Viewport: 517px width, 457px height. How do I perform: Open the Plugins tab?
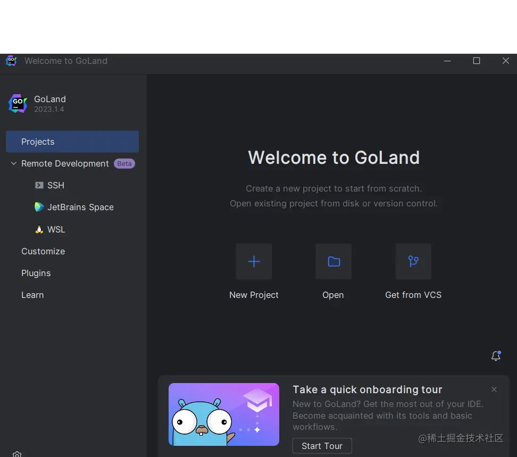point(36,273)
